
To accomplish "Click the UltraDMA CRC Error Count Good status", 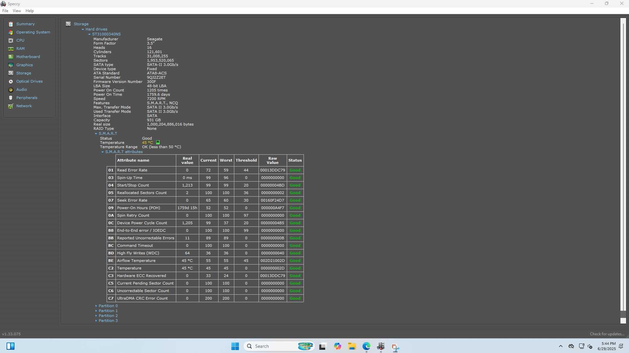I will (295, 298).
